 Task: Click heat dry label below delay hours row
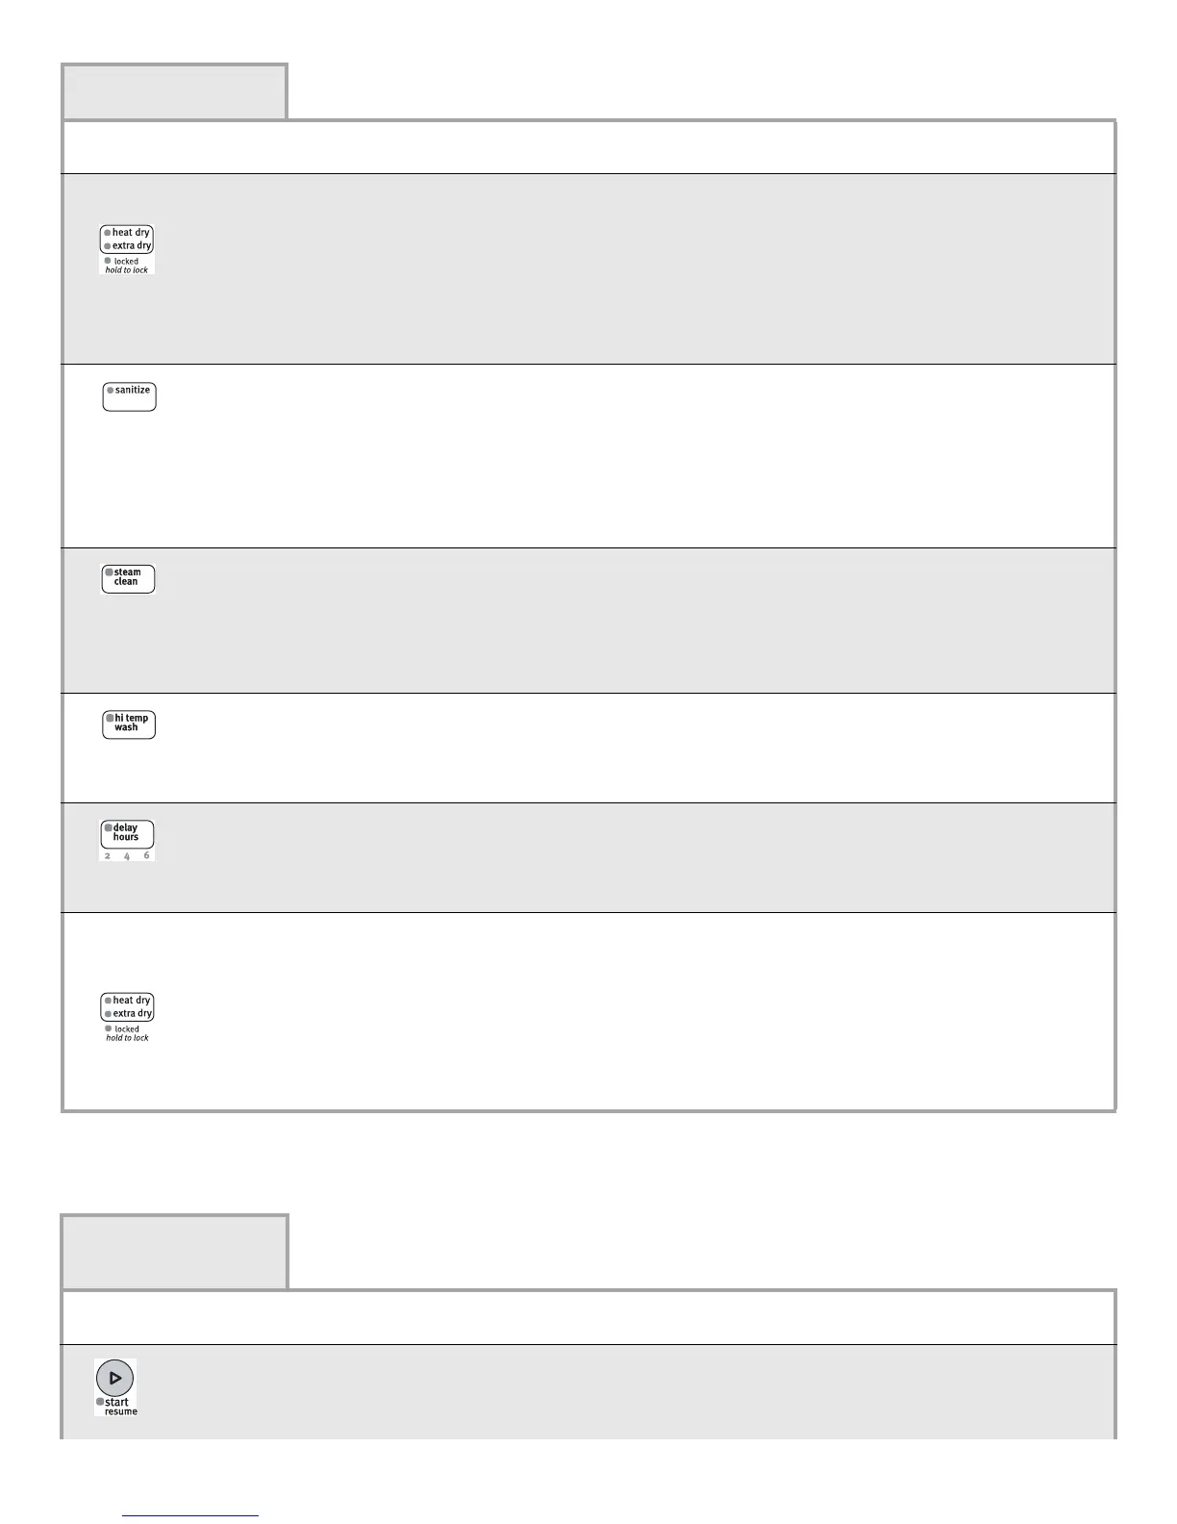click(132, 1001)
